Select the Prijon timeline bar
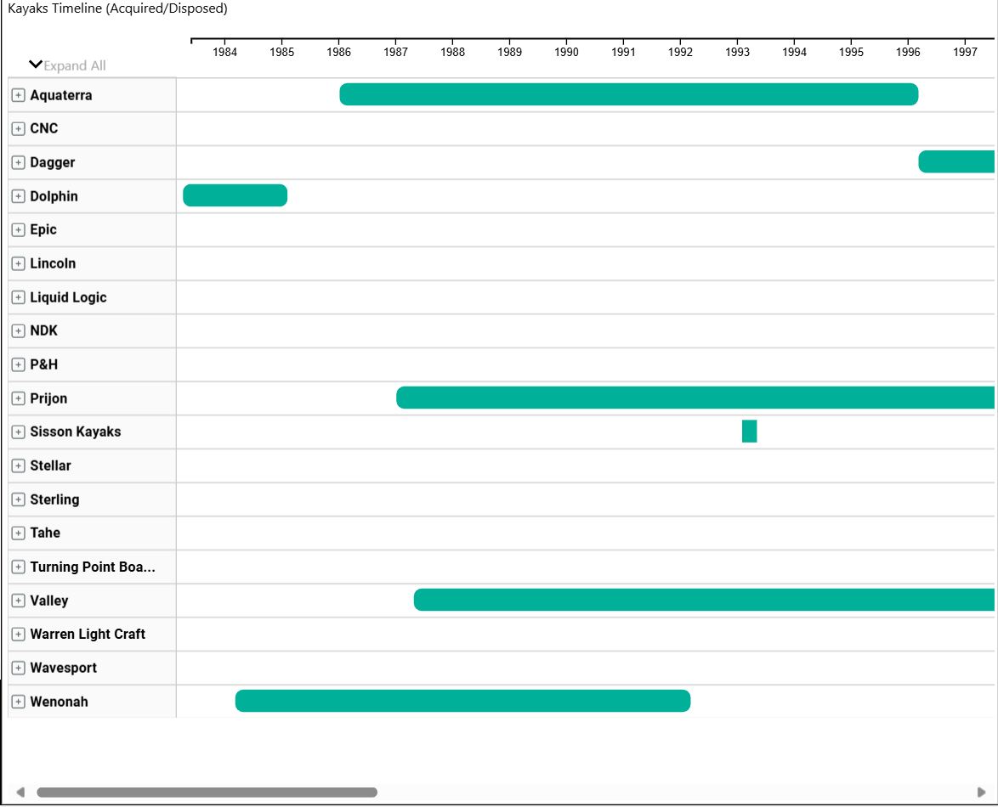 point(695,398)
